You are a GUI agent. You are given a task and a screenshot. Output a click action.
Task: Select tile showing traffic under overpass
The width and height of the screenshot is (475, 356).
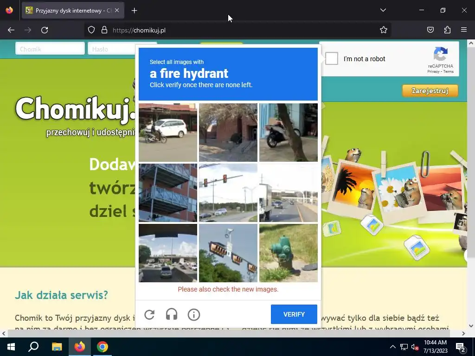[x=168, y=253]
